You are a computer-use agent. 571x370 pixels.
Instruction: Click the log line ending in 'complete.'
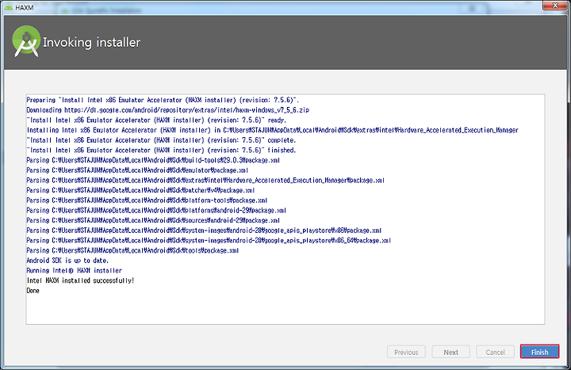161,140
